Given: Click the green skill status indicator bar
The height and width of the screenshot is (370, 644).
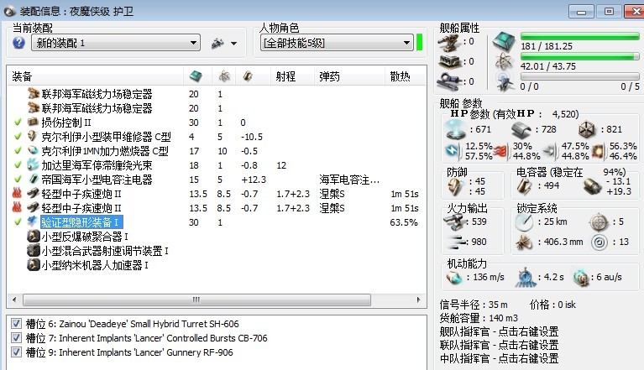Looking at the screenshot, I should coord(419,43).
